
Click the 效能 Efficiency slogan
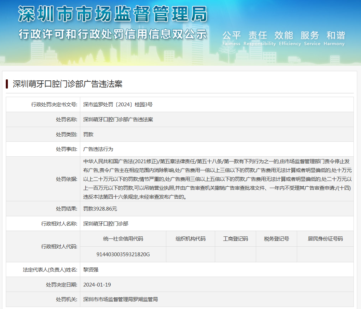point(290,38)
